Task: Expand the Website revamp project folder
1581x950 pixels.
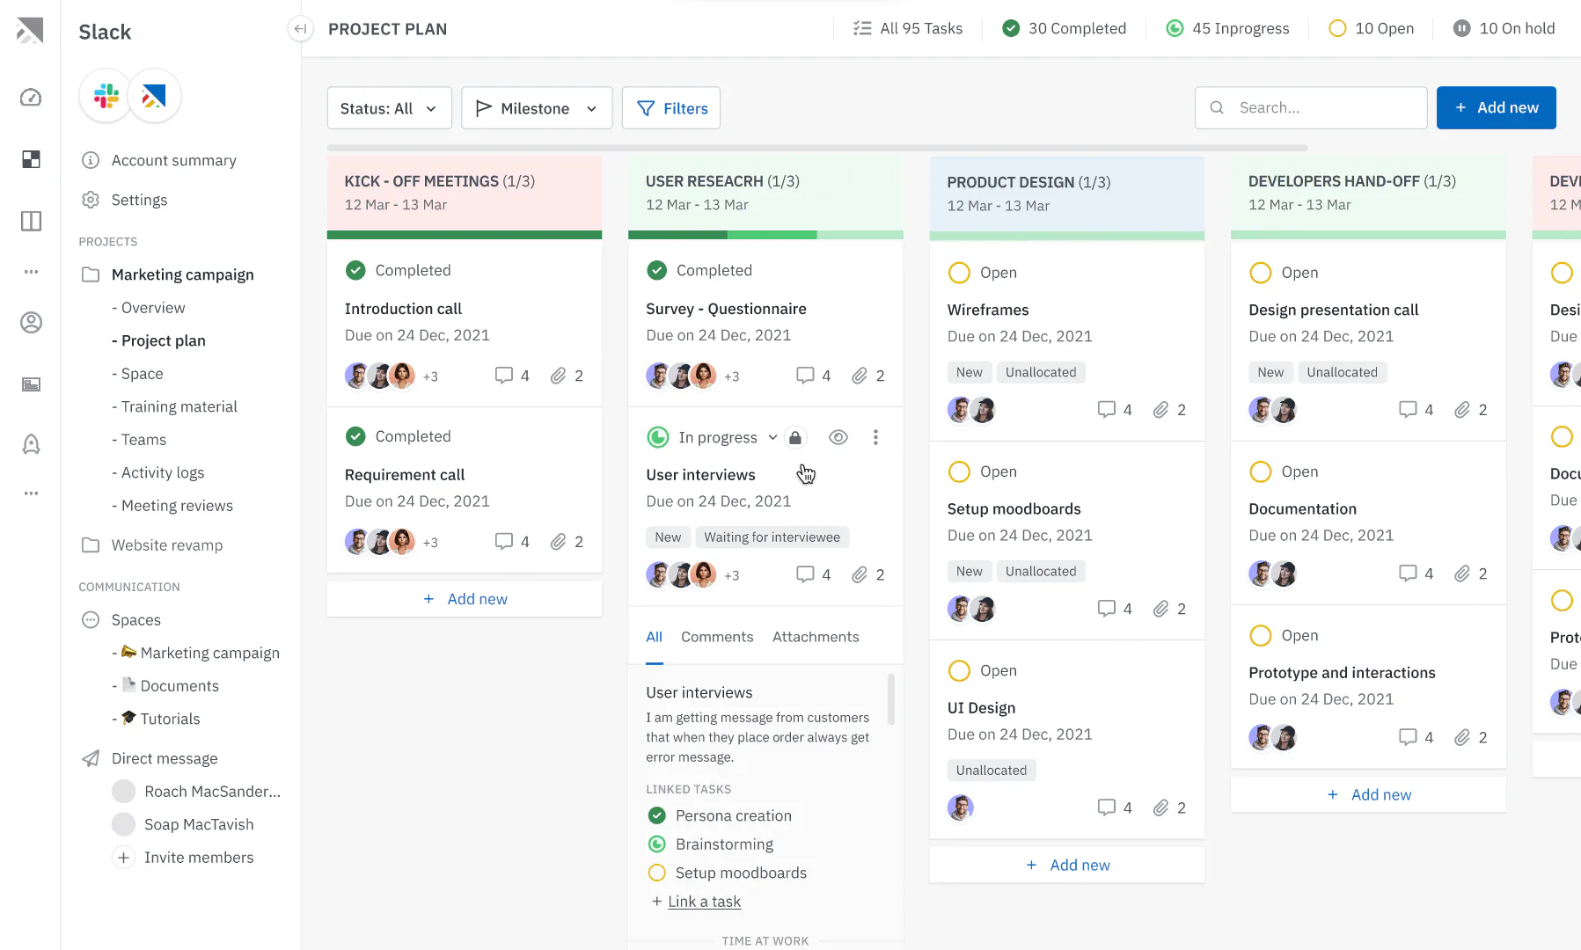Action: tap(91, 545)
